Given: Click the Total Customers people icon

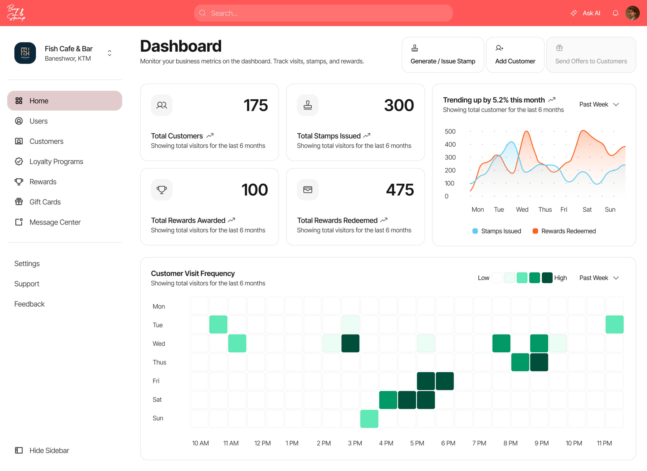Looking at the screenshot, I should tap(161, 105).
